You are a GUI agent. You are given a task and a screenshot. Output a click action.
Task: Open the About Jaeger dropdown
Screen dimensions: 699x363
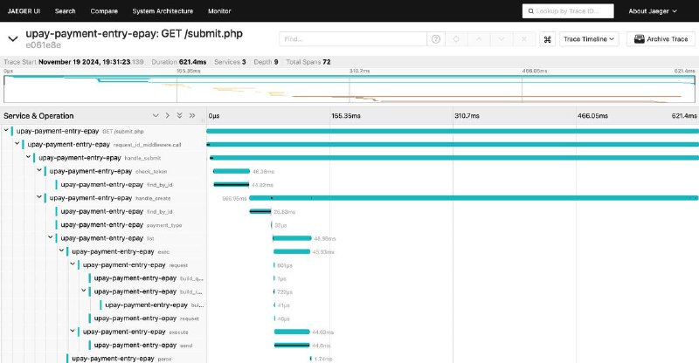coord(653,11)
